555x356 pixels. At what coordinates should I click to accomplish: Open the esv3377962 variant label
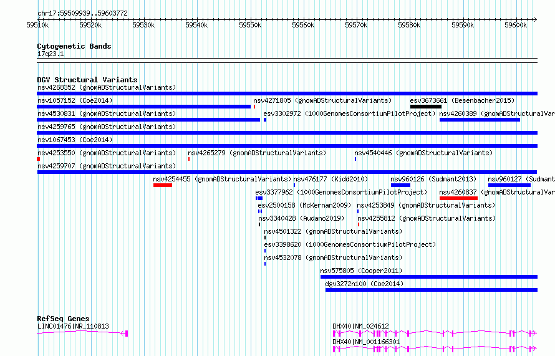(x=341, y=192)
